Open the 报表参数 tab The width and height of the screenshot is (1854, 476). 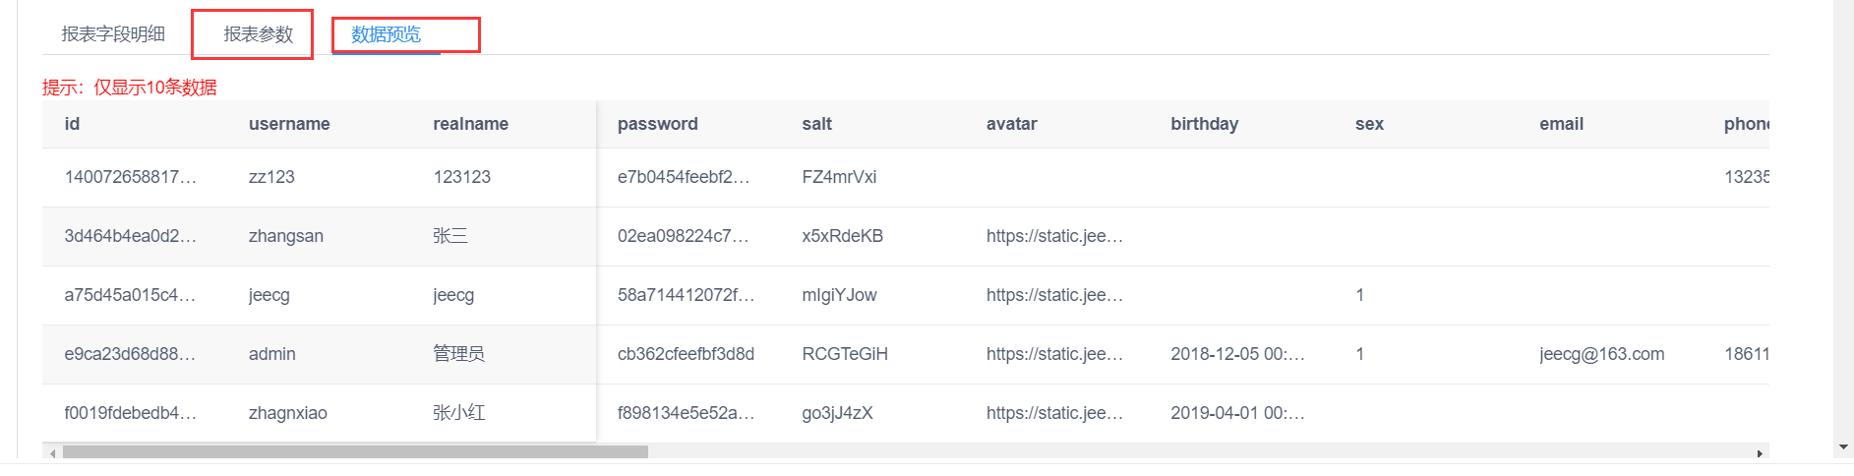click(x=259, y=34)
